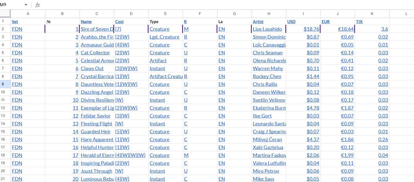
Task: Click the Felidar Savior name link
Action: pos(95,116)
